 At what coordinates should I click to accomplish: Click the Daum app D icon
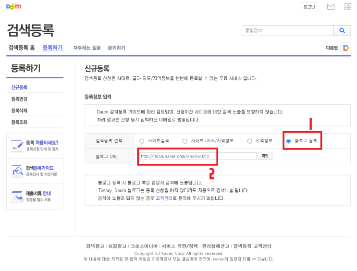345,48
